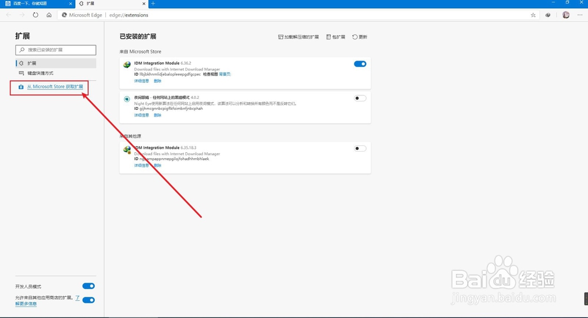Open the Edge settings and more menu
Screen dimensions: 588x318
tap(580, 15)
